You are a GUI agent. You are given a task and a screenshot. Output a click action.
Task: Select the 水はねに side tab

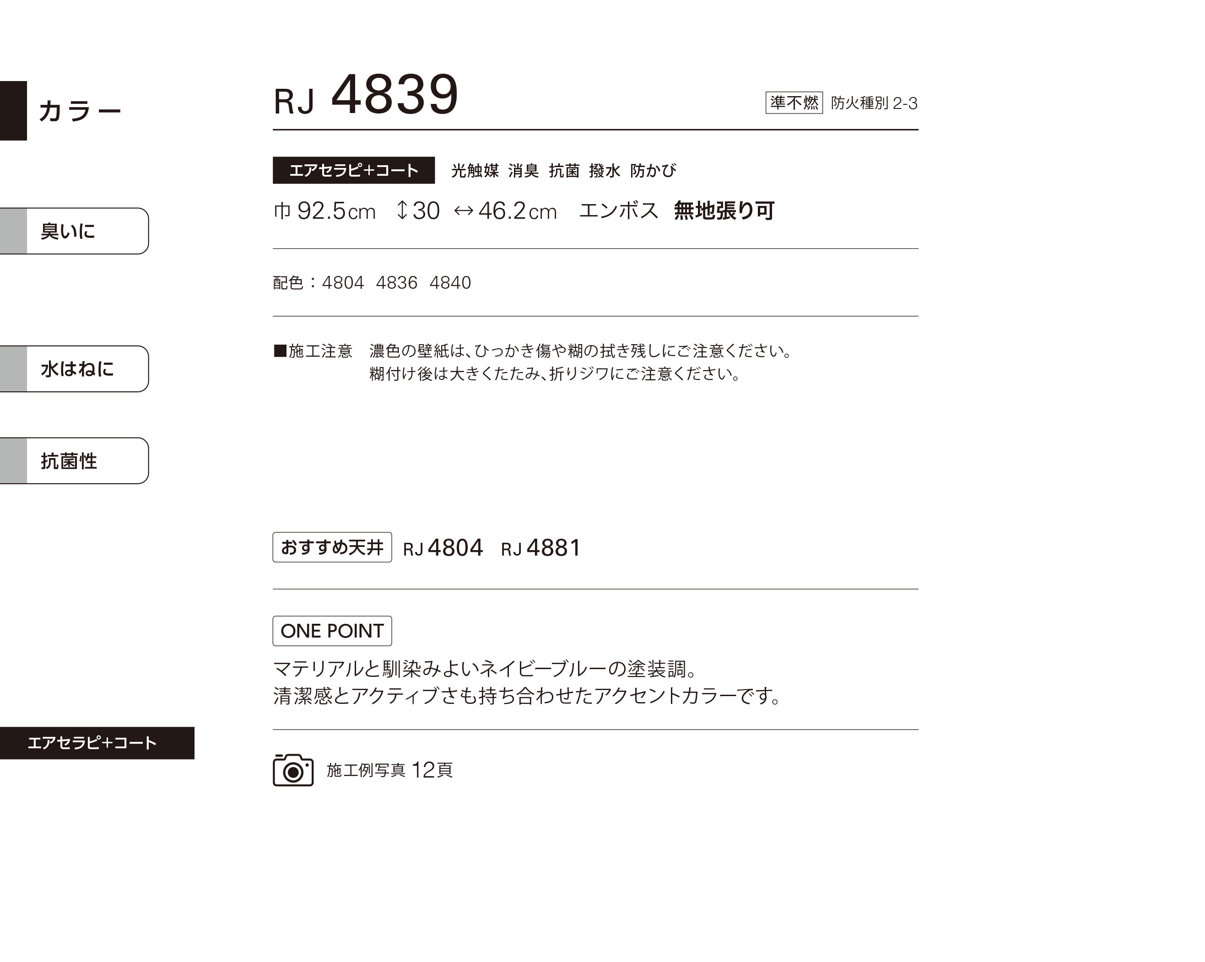[74, 369]
